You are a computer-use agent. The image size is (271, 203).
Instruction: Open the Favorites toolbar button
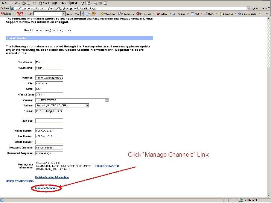pos(59,3)
